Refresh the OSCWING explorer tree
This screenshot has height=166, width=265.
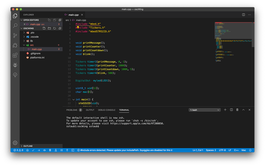point(55,28)
